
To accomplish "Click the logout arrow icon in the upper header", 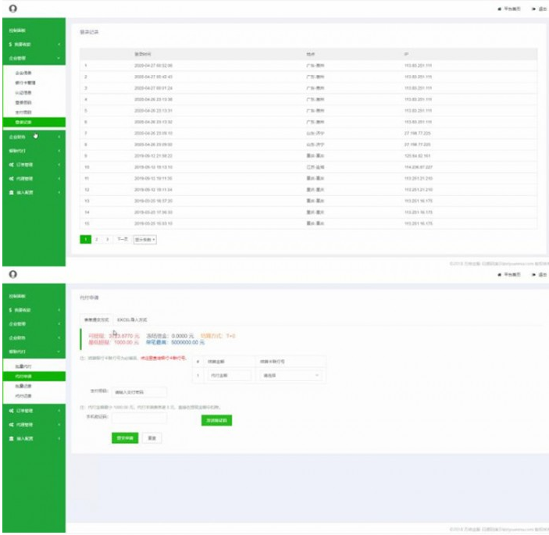I will pyautogui.click(x=533, y=9).
